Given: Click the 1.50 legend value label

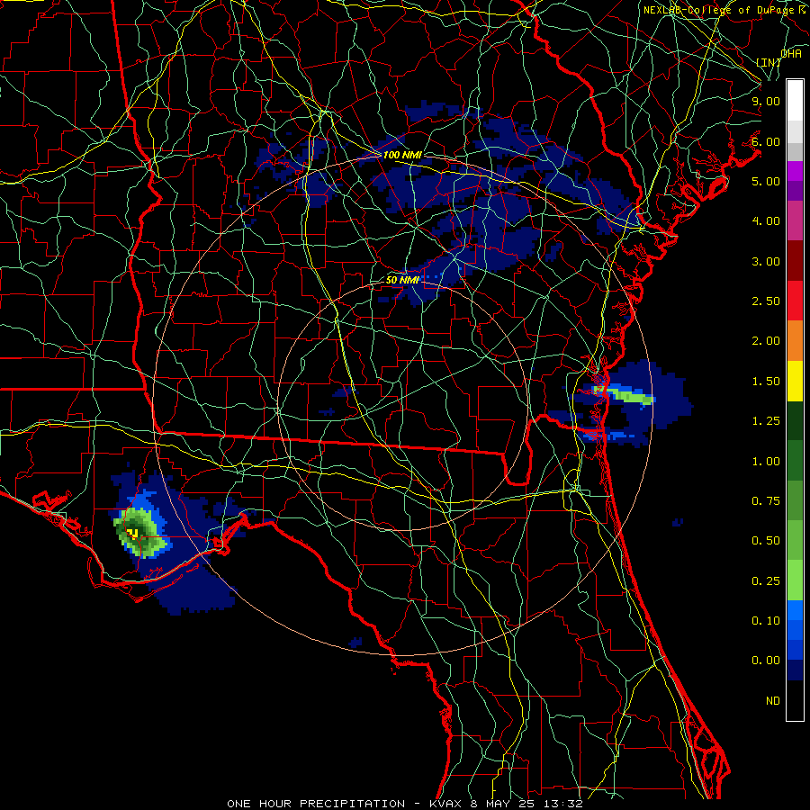Looking at the screenshot, I should pos(766,382).
